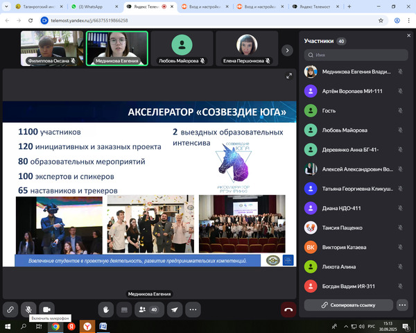Hang up with the red phone icon
The width and height of the screenshot is (416, 333).
[288, 309]
